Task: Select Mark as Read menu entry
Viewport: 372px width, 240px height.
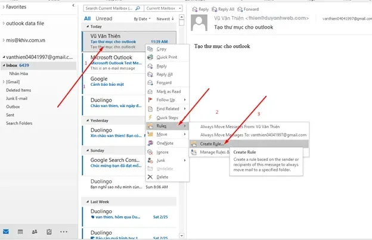Action: coord(168,92)
